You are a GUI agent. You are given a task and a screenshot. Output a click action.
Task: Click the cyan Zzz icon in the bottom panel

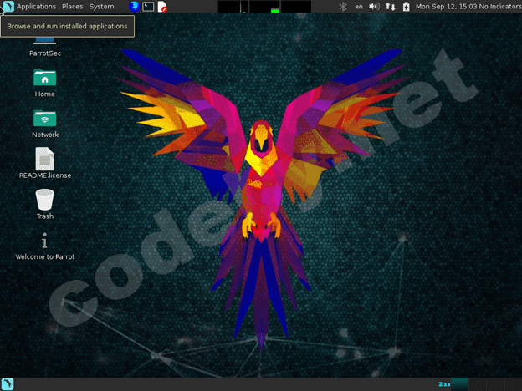[x=444, y=384]
